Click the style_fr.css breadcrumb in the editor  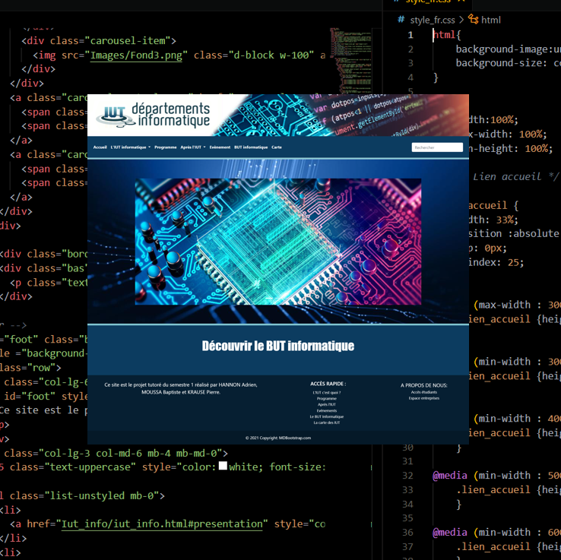pos(433,20)
